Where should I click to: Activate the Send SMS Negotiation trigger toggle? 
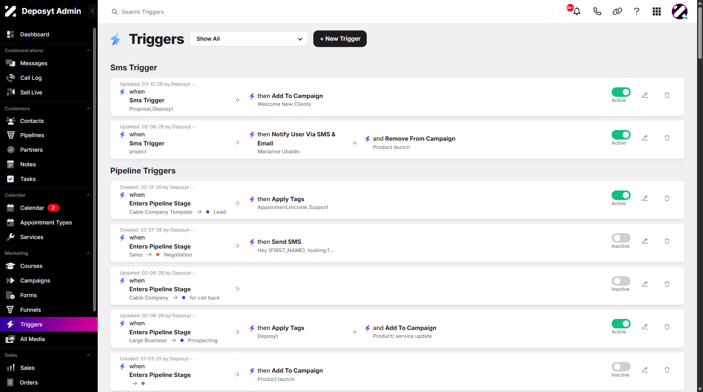[621, 238]
